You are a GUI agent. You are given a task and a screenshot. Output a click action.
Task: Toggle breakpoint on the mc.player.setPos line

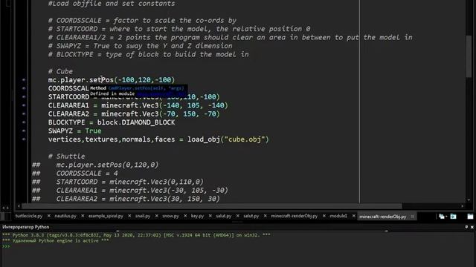[x=24, y=80]
